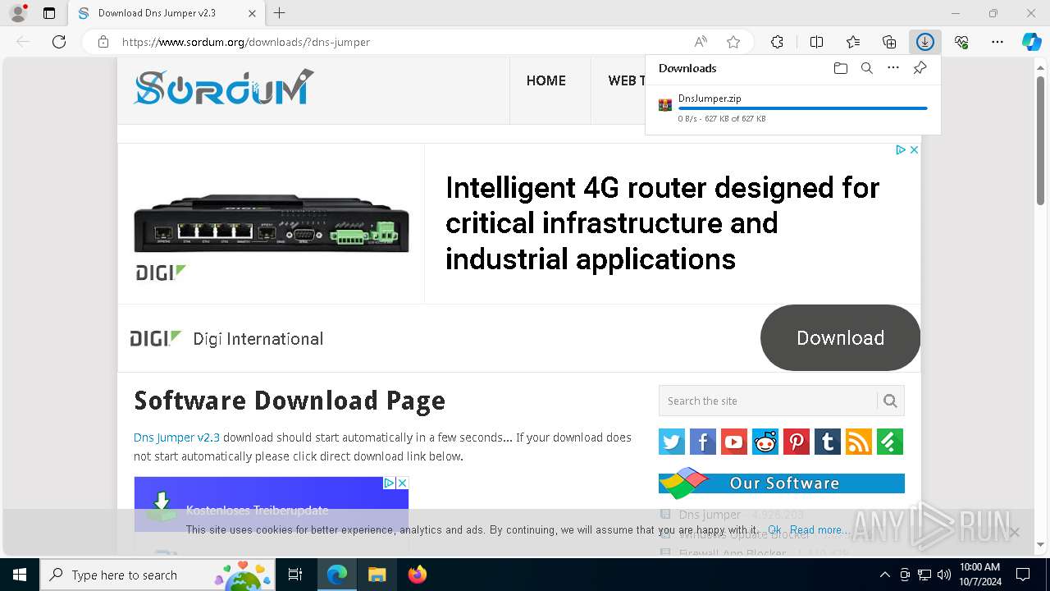Screen dimensions: 1050x591
Task: Show hidden system tray icons
Action: 884,575
